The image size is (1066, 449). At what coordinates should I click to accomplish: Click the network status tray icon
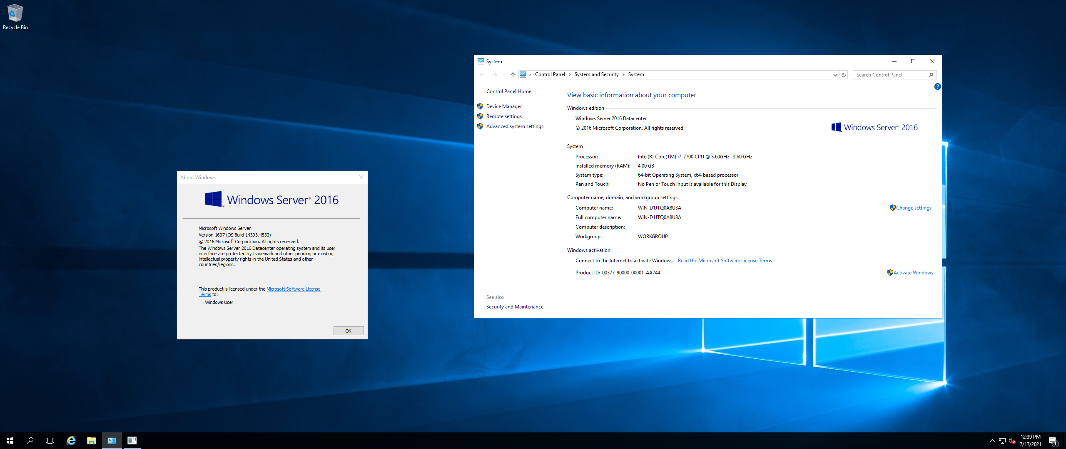1002,441
